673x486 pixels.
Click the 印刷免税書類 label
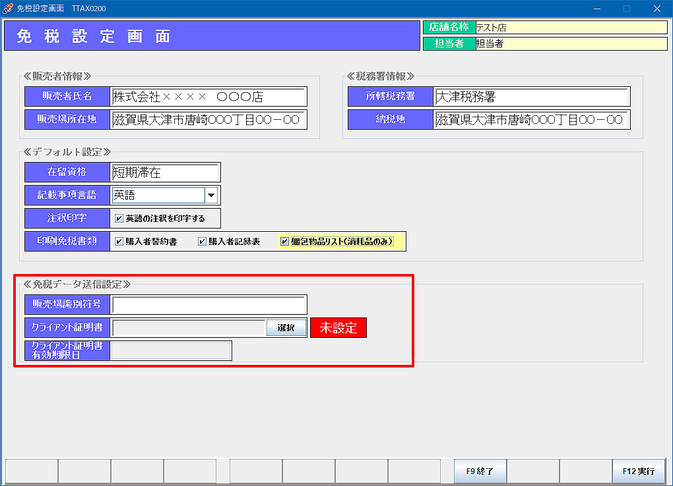click(67, 242)
